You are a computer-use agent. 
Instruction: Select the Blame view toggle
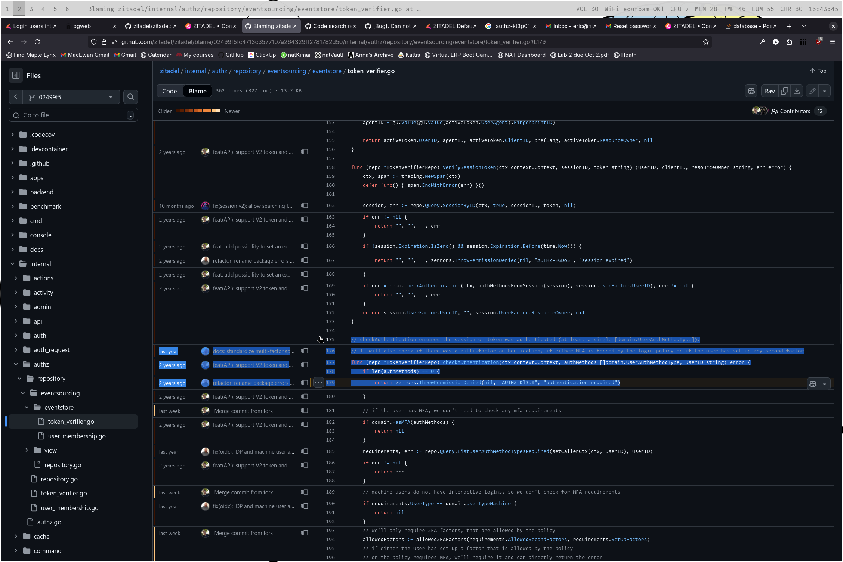point(197,91)
